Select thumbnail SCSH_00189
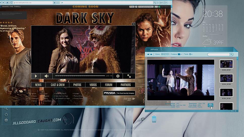 [x=226, y=92]
